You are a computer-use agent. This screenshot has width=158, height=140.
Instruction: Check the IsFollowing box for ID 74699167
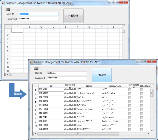142,114
